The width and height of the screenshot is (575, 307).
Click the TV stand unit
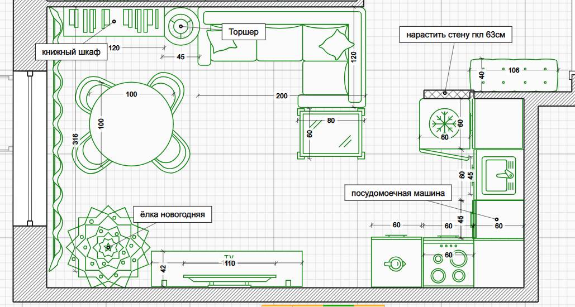226,269
